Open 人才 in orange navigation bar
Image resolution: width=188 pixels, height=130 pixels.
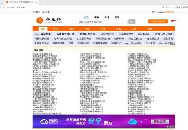[x=134, y=29]
